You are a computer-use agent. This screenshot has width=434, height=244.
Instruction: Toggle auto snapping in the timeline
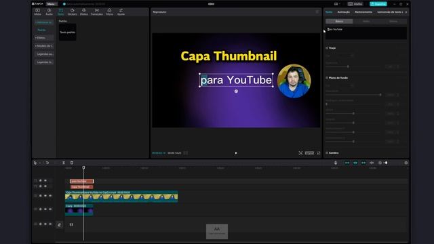coord(355,163)
